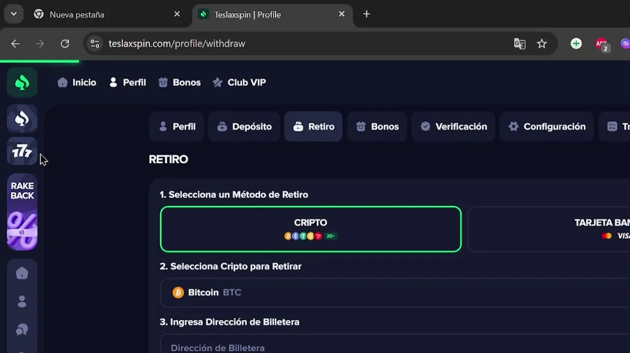Open the tab search dropdown arrow
The height and width of the screenshot is (353, 630).
[x=14, y=14]
